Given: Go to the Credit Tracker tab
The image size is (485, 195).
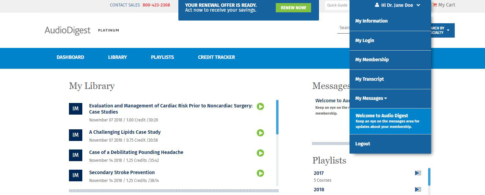Looking at the screenshot, I should point(216,57).
